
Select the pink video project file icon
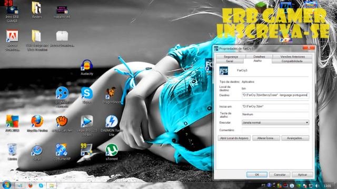[62, 12]
